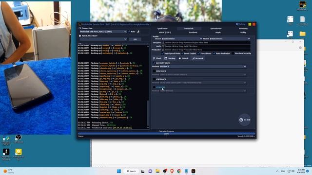Image resolution: width=312 pixels, height=175 pixels.
Task: Click the Operation Progress bar
Action: coord(166,134)
